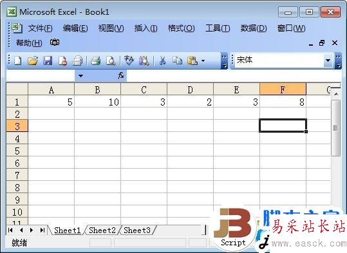
Task: Go to previous sheet tab arrow
Action: (21, 230)
